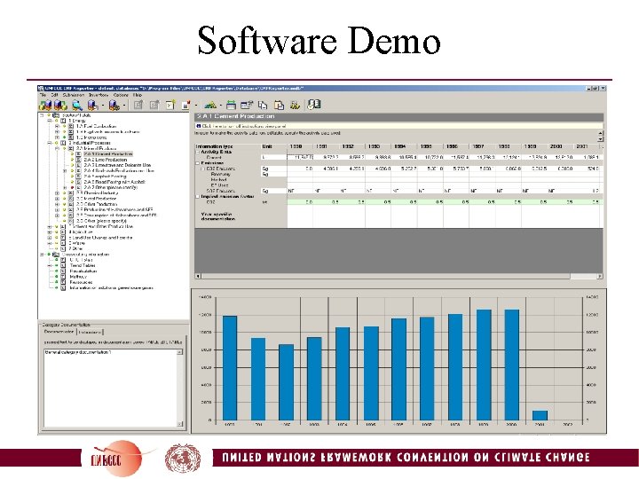Image resolution: width=639 pixels, height=479 pixels.
Task: Expand the 4 Agriculture tree node
Action: coord(50,232)
